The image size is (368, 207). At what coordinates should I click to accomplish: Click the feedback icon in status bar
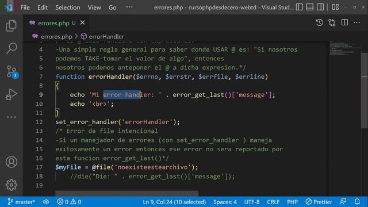343,202
